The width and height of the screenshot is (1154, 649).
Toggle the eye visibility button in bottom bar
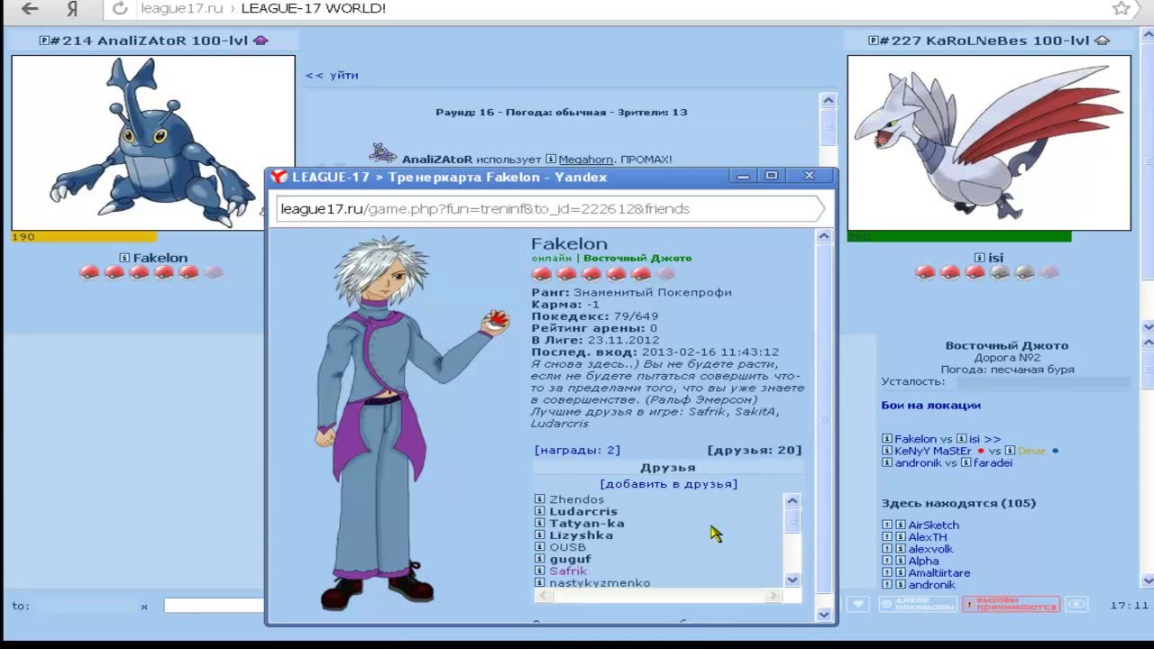[1076, 604]
